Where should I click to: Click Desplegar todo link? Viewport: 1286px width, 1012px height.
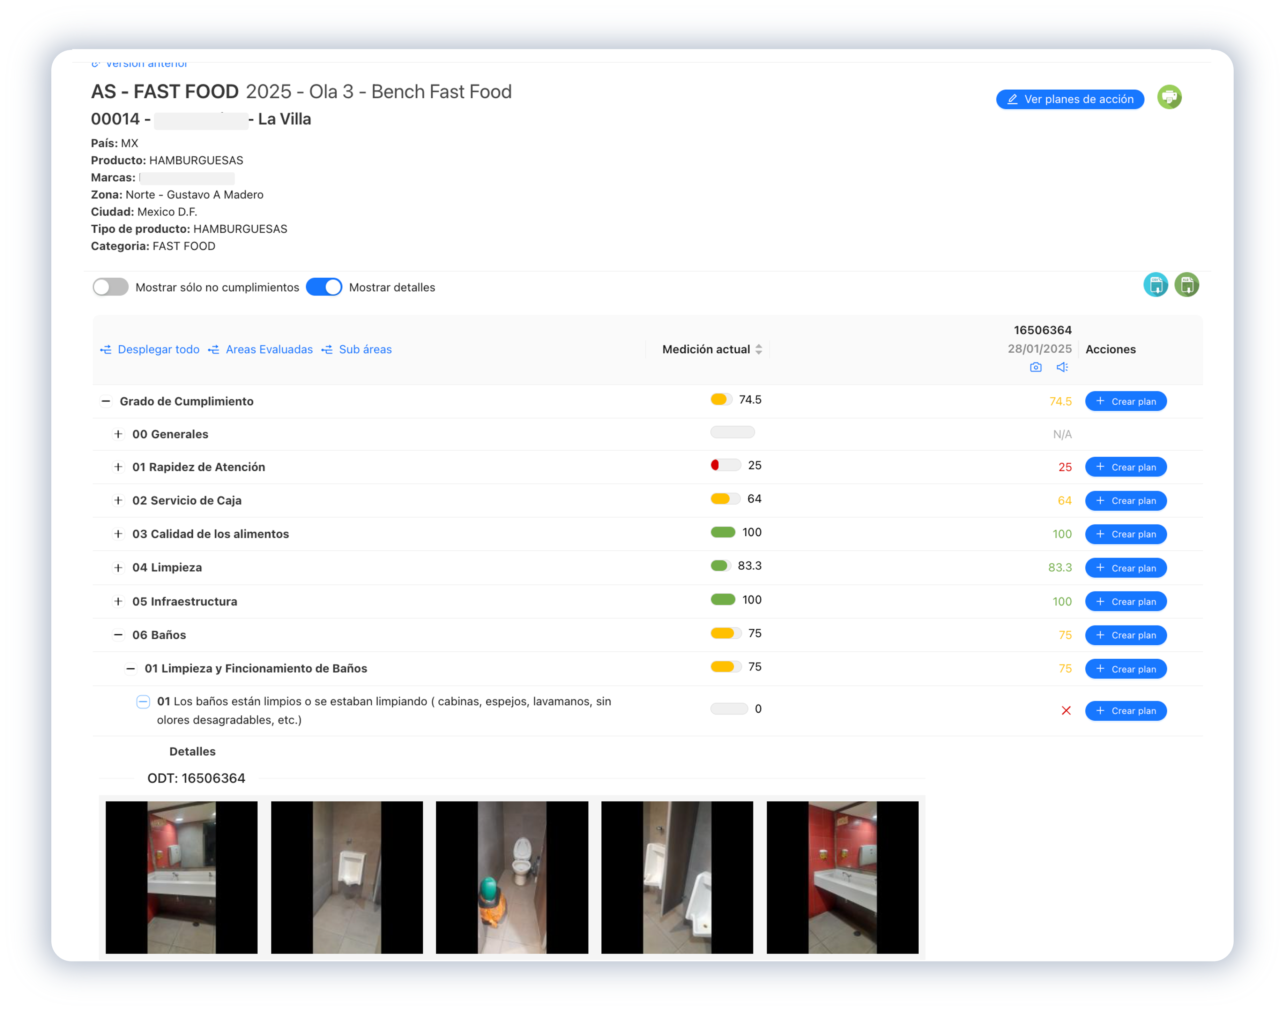[x=150, y=350]
